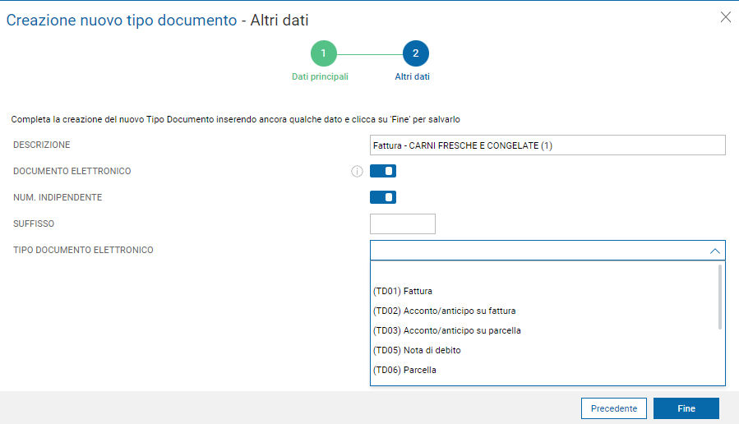This screenshot has height=424, width=739.
Task: Click the info icon beside Documento Elettronico
Action: coord(357,171)
